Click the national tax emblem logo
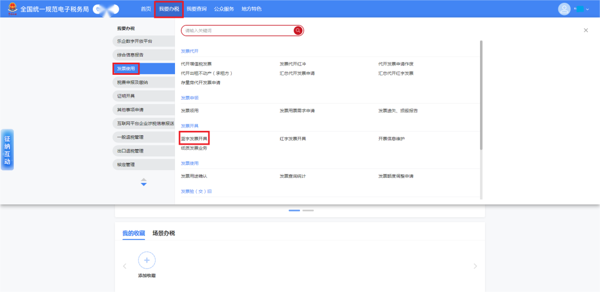Viewport: 600px width, 292px height. coord(13,8)
